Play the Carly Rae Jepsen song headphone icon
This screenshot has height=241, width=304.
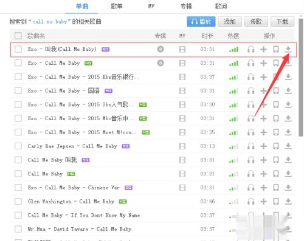click(251, 146)
